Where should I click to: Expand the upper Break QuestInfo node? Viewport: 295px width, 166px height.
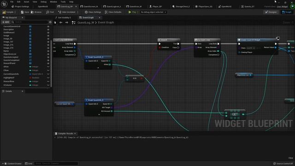(98, 68)
